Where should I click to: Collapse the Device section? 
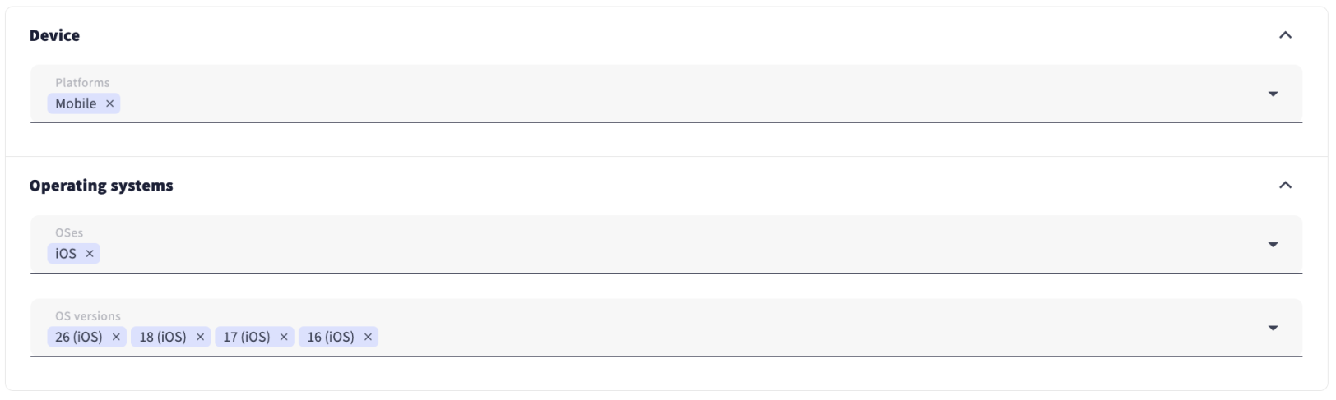tap(1285, 35)
